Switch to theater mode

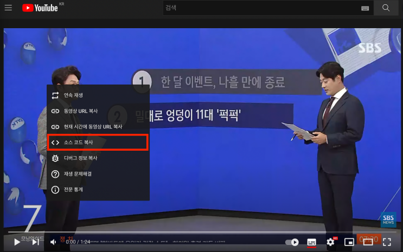(368, 242)
